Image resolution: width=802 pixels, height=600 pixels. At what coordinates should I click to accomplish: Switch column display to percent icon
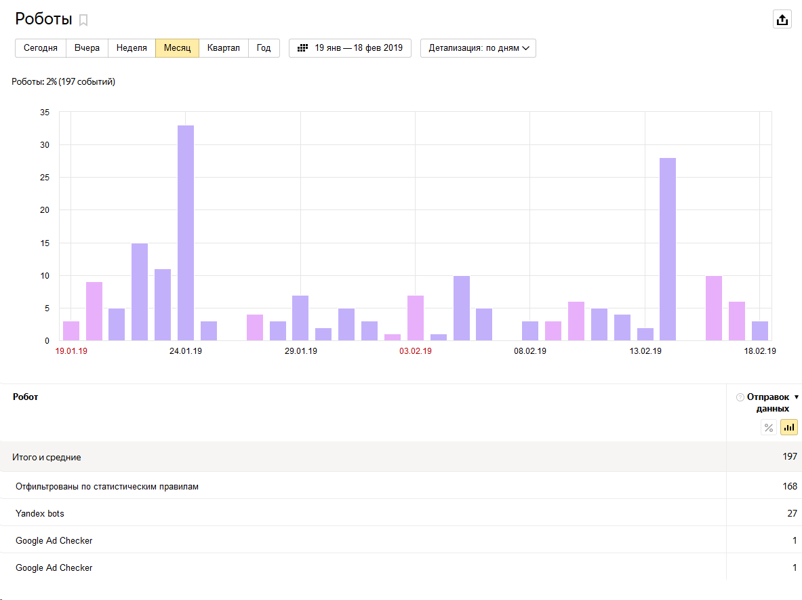point(768,427)
